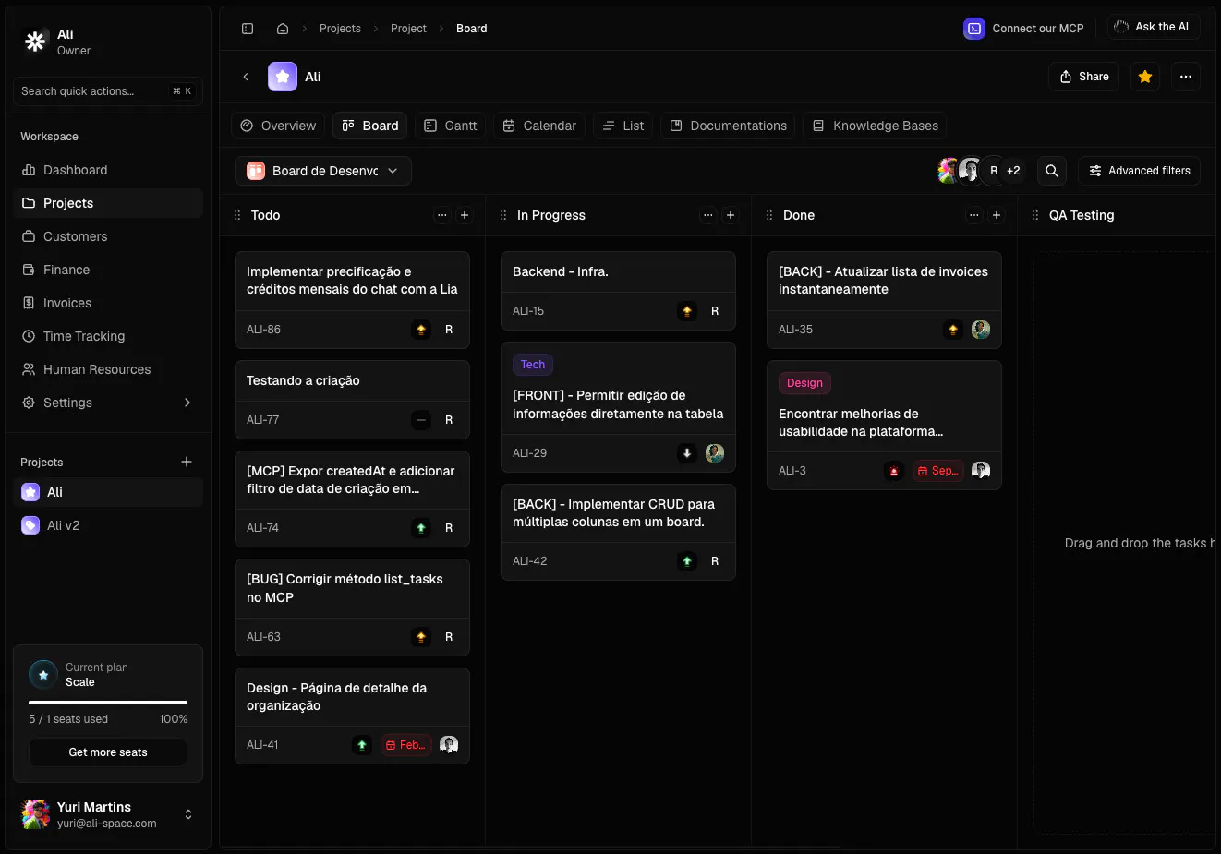Add a task to the Done column
Screen dimensions: 1221x854
point(997,215)
